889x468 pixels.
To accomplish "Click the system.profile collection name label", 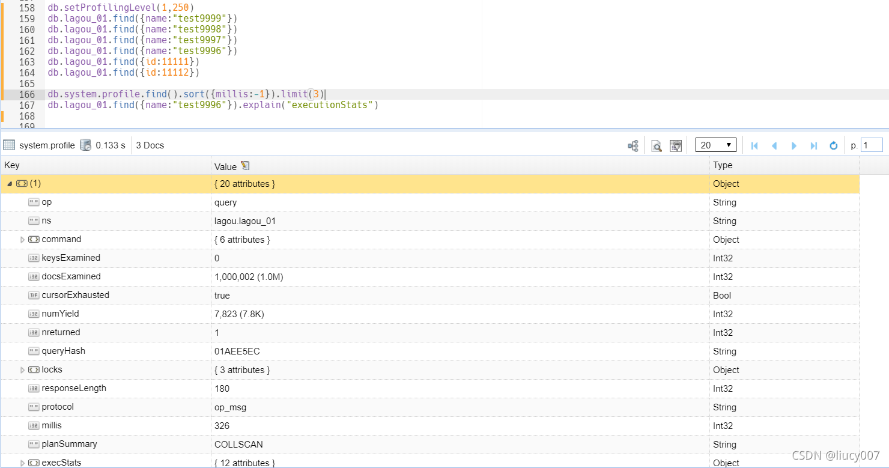I will [x=47, y=145].
